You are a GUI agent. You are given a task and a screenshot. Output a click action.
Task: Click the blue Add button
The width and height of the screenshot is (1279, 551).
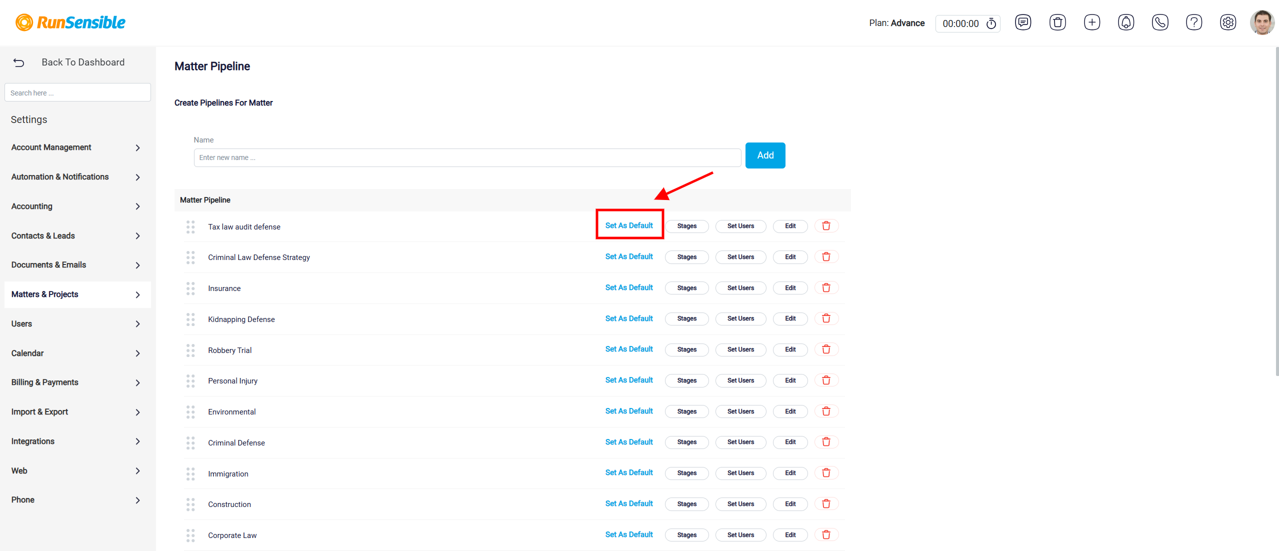765,155
